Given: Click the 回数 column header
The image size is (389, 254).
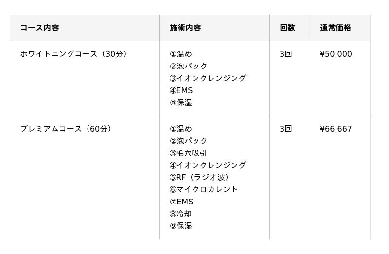Looking at the screenshot, I should (x=287, y=28).
